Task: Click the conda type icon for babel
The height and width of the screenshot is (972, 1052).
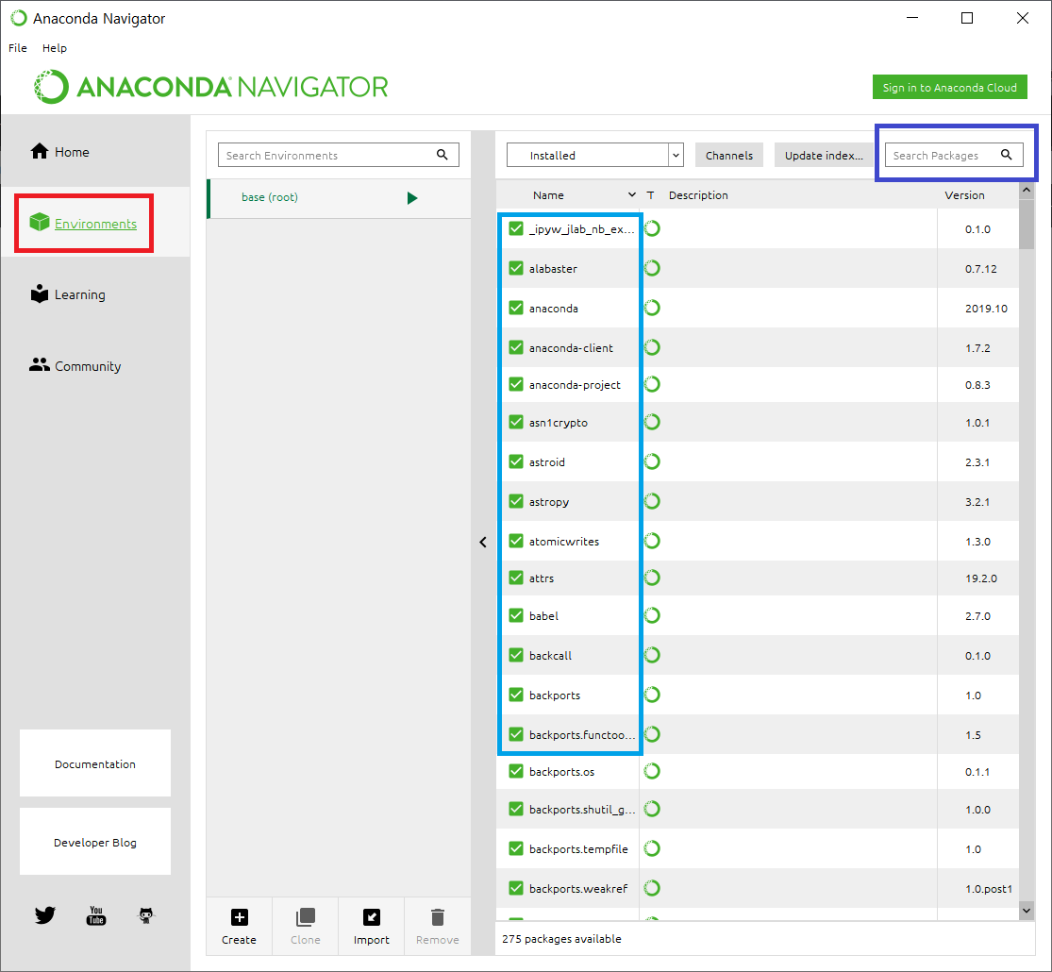Action: coord(652,615)
